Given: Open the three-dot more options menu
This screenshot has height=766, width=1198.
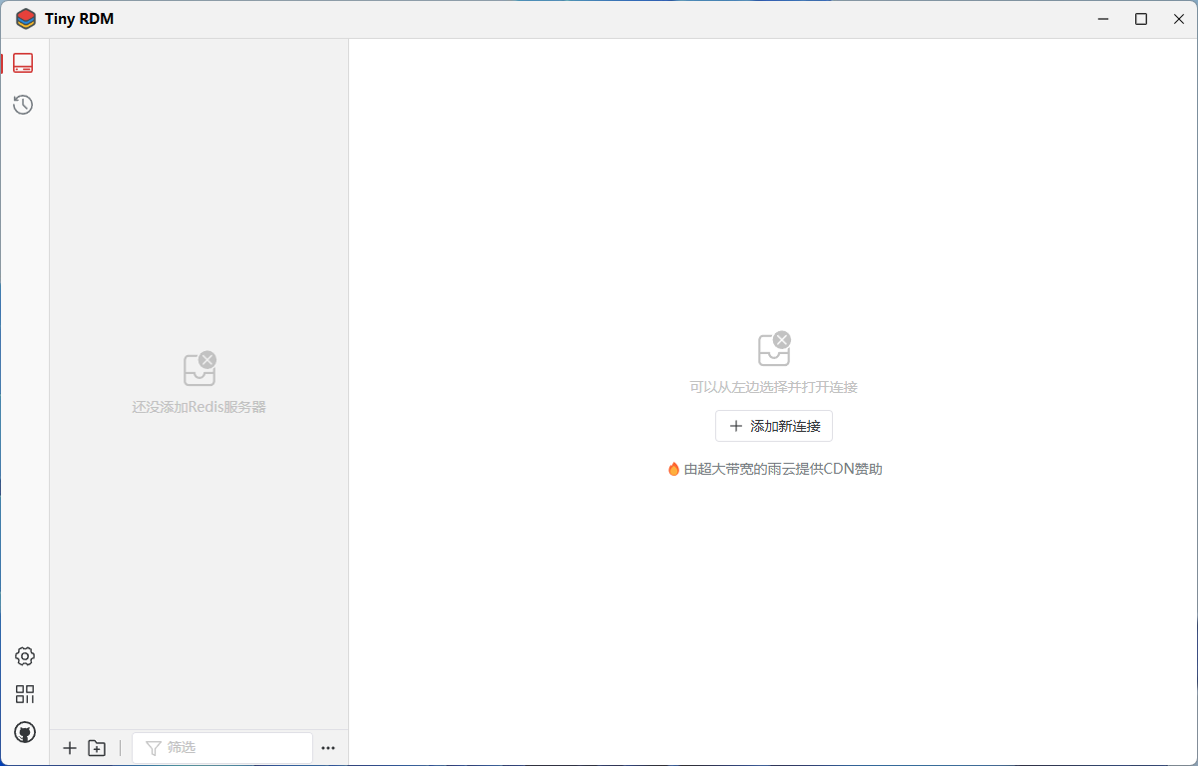Looking at the screenshot, I should (328, 748).
